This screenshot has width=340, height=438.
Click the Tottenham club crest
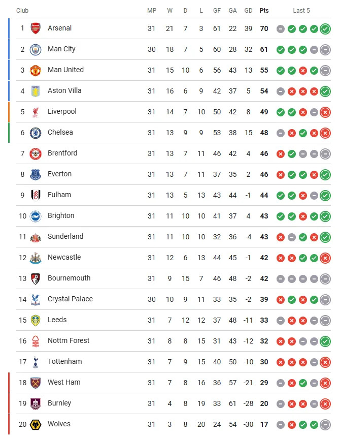(x=35, y=362)
